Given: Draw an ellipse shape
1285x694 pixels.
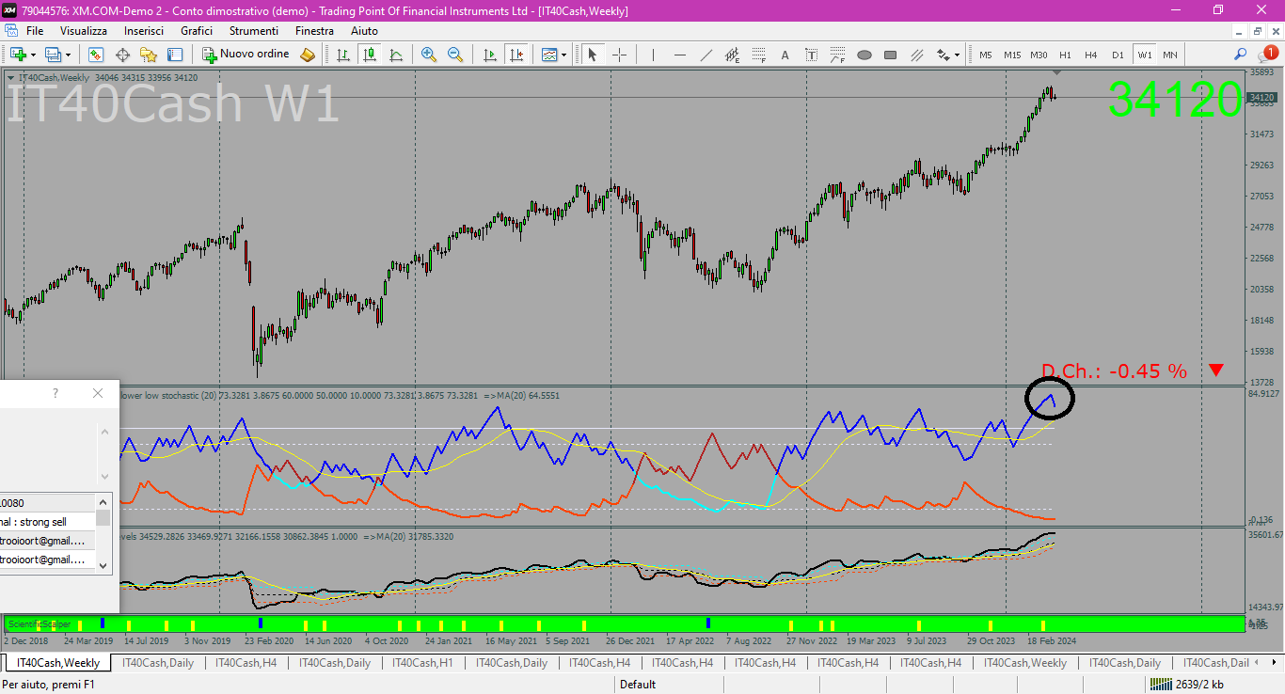Looking at the screenshot, I should click(864, 55).
